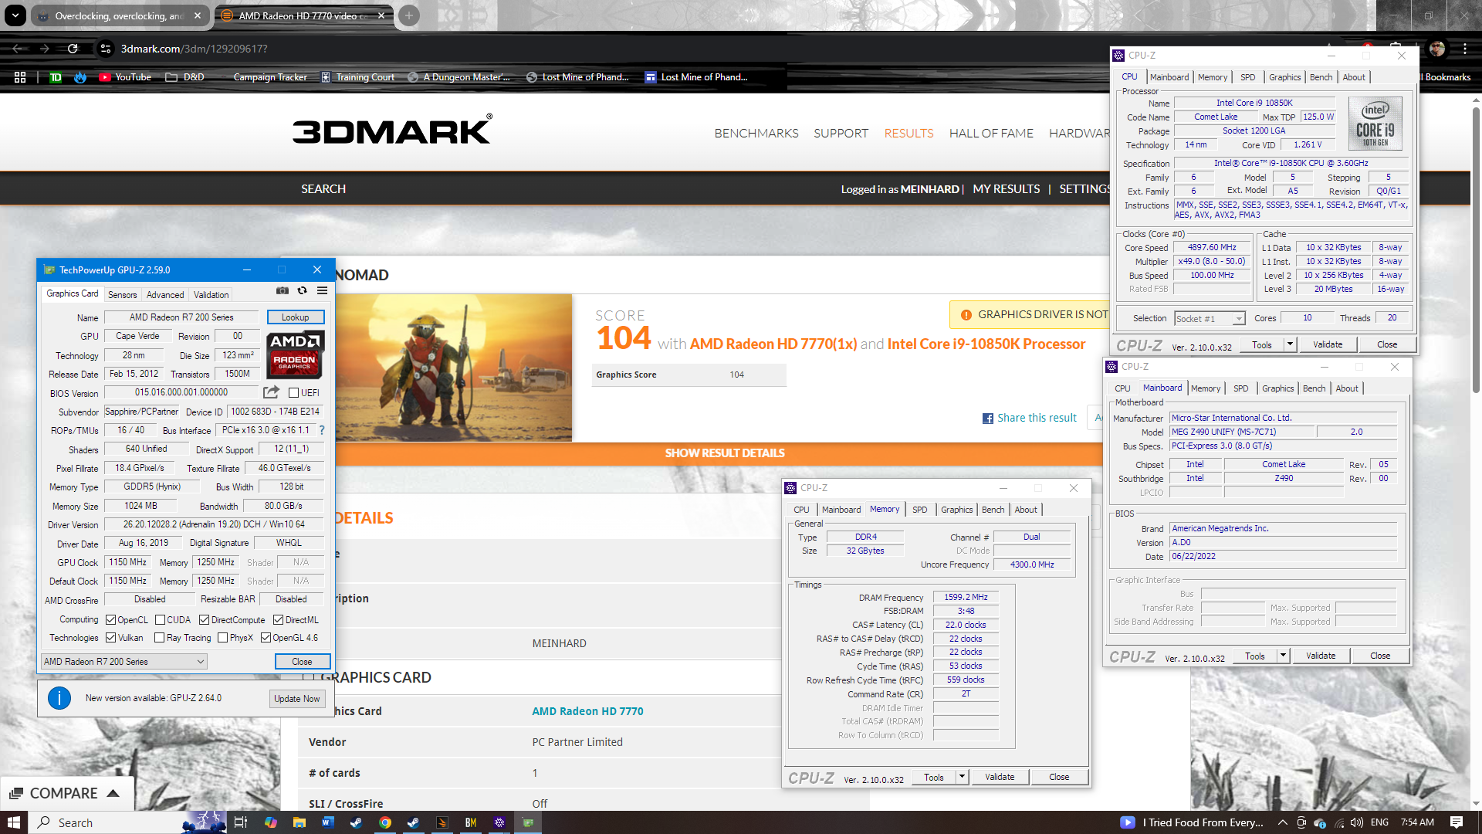
Task: Toggle the DirectCompute checkbox
Action: click(204, 620)
